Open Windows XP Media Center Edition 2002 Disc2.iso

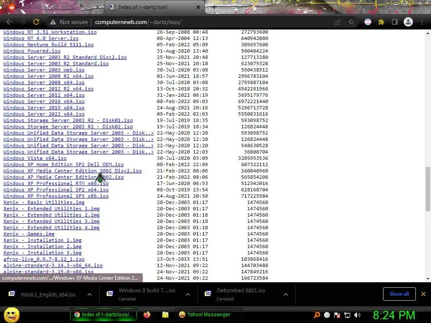click(x=72, y=171)
